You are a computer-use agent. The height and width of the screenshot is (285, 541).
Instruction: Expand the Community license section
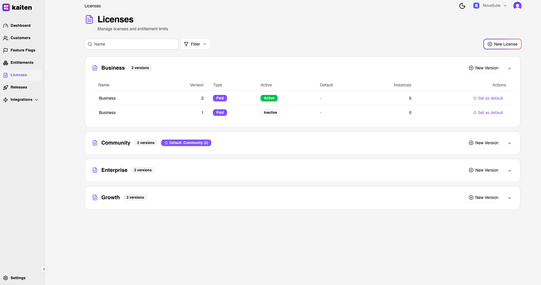[x=510, y=143]
